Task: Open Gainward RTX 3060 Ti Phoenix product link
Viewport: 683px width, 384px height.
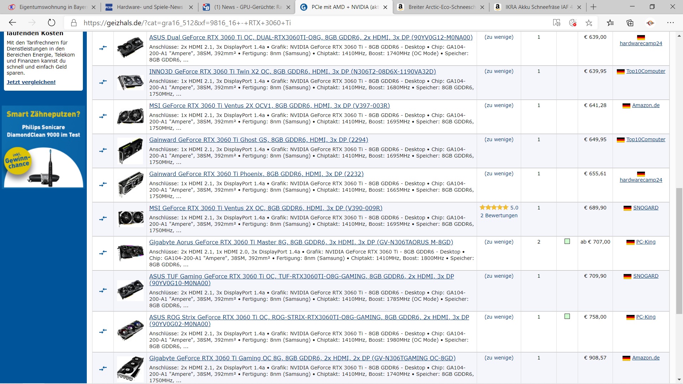Action: coord(256,174)
